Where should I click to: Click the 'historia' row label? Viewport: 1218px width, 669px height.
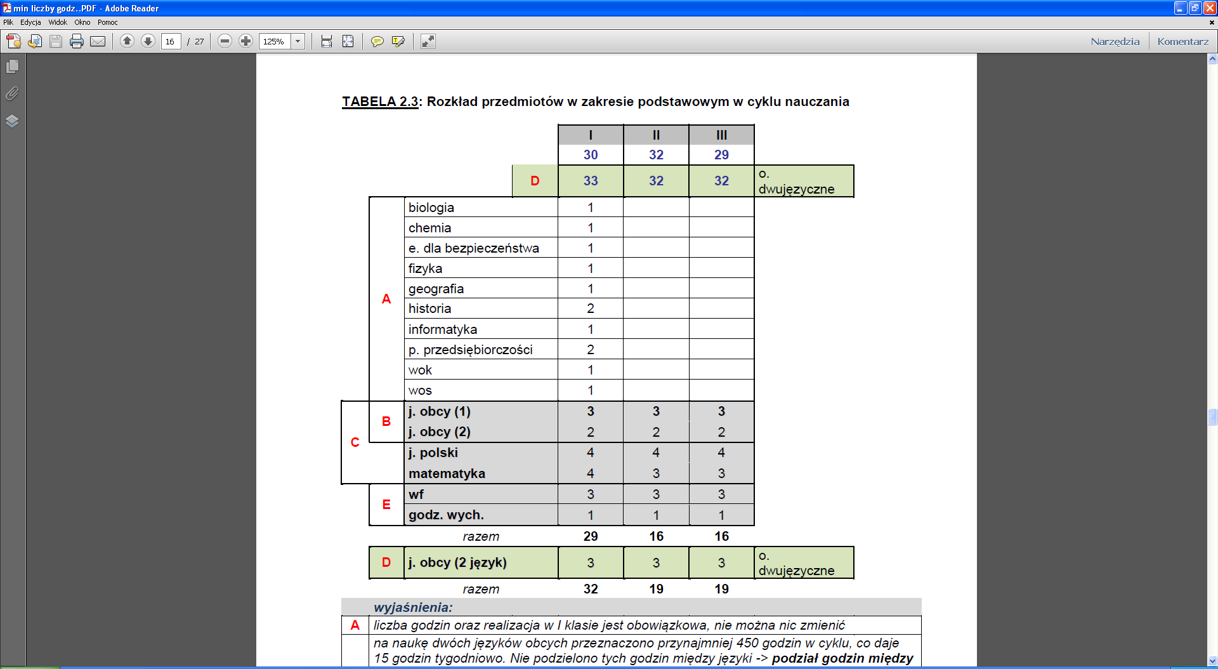pyautogui.click(x=429, y=308)
